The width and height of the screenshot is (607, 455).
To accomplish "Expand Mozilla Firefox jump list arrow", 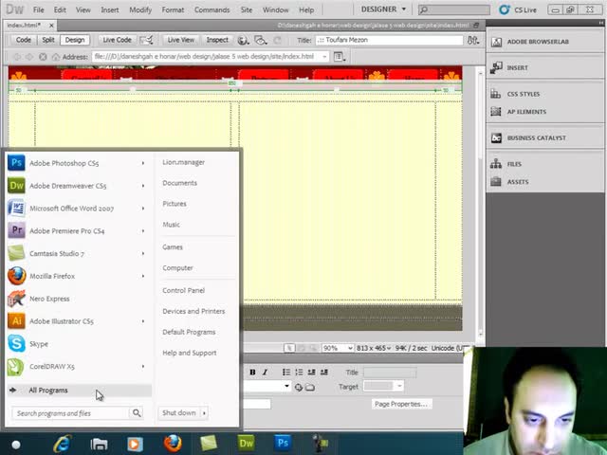I will pyautogui.click(x=143, y=276).
